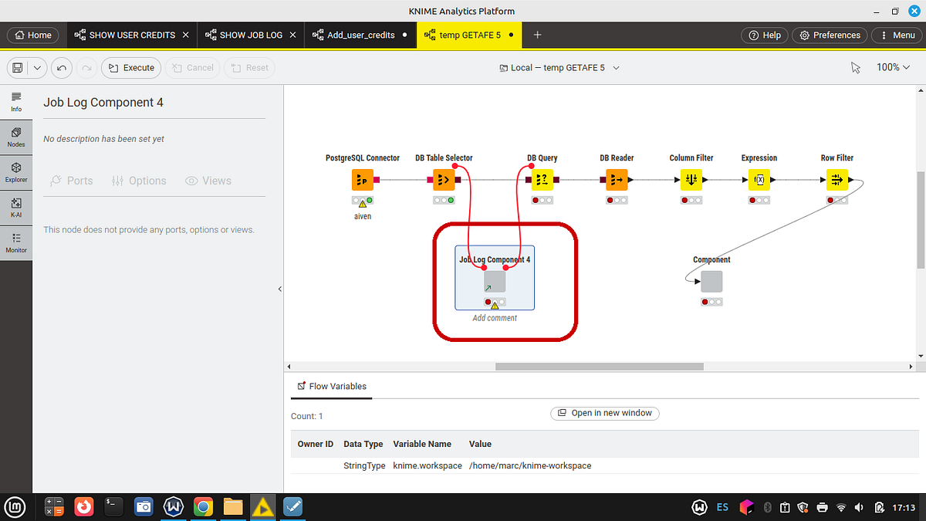
Task: Click the KNIME taskbar icon
Action: click(x=263, y=506)
